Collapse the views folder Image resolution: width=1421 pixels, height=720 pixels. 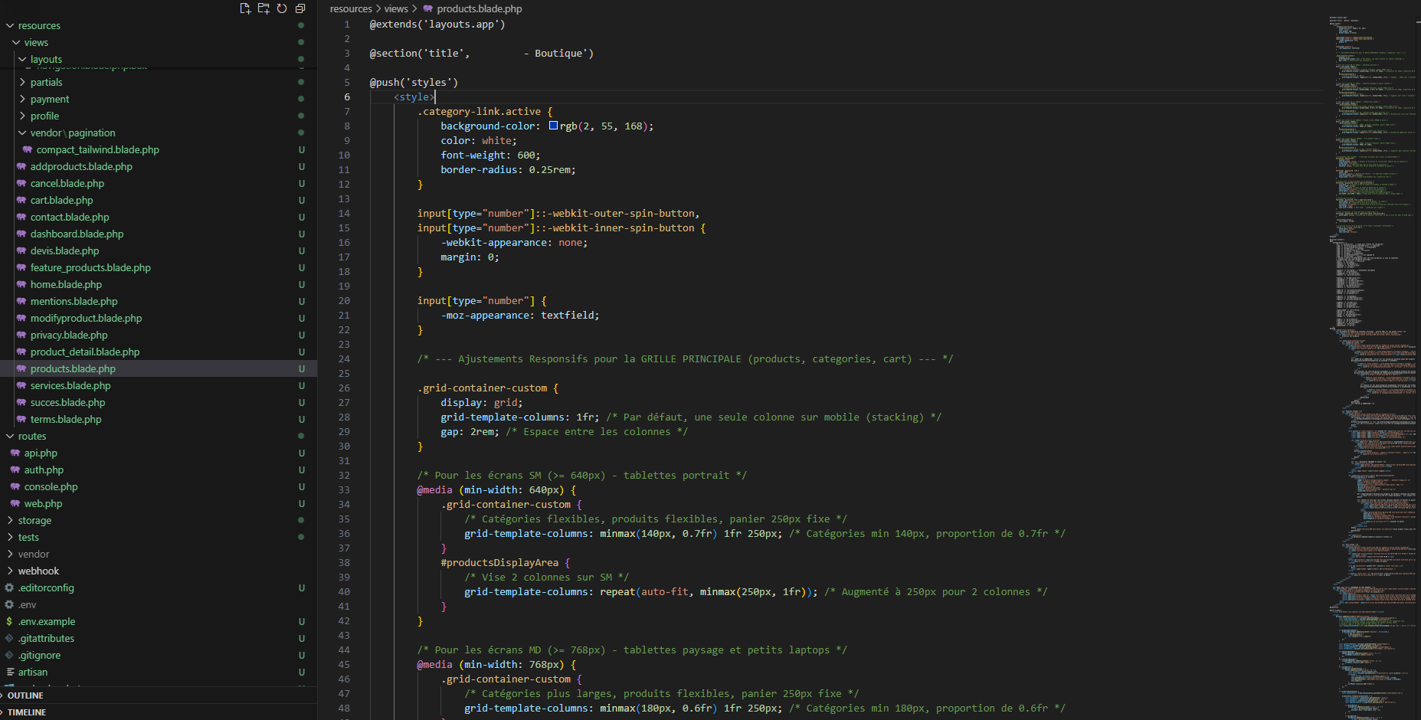[158, 42]
